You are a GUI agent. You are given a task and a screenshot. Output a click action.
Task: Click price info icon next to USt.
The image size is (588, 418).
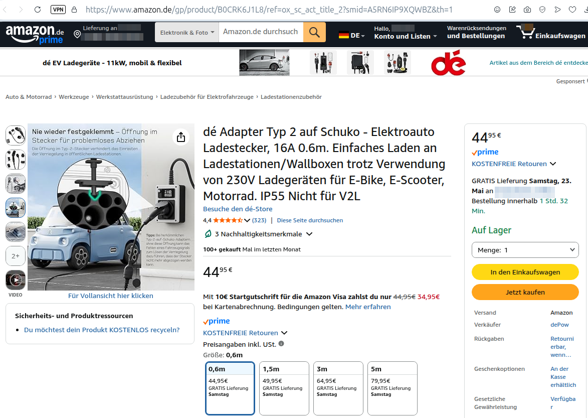pyautogui.click(x=281, y=343)
